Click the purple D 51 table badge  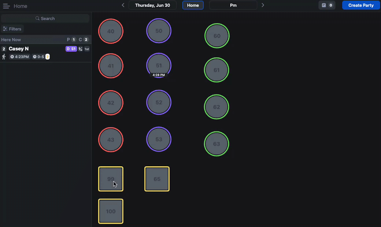[x=71, y=49]
